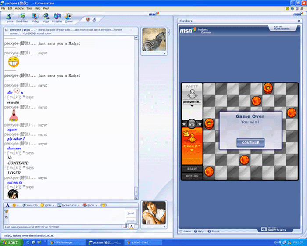Close the Checkers panel with X
The image size is (307, 246).
coord(299,21)
